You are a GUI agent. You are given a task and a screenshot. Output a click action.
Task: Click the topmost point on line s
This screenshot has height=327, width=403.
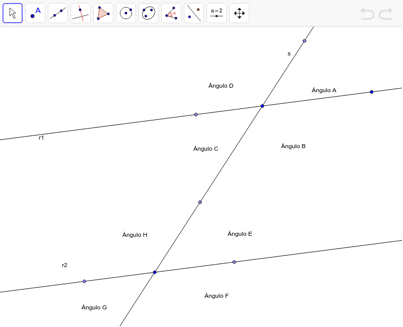click(304, 41)
